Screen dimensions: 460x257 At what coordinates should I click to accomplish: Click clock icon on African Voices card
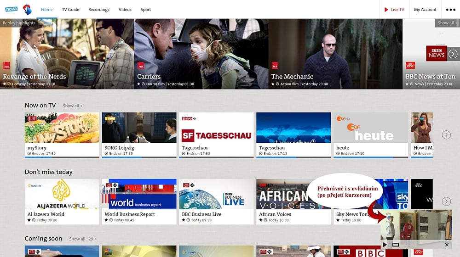265,220
